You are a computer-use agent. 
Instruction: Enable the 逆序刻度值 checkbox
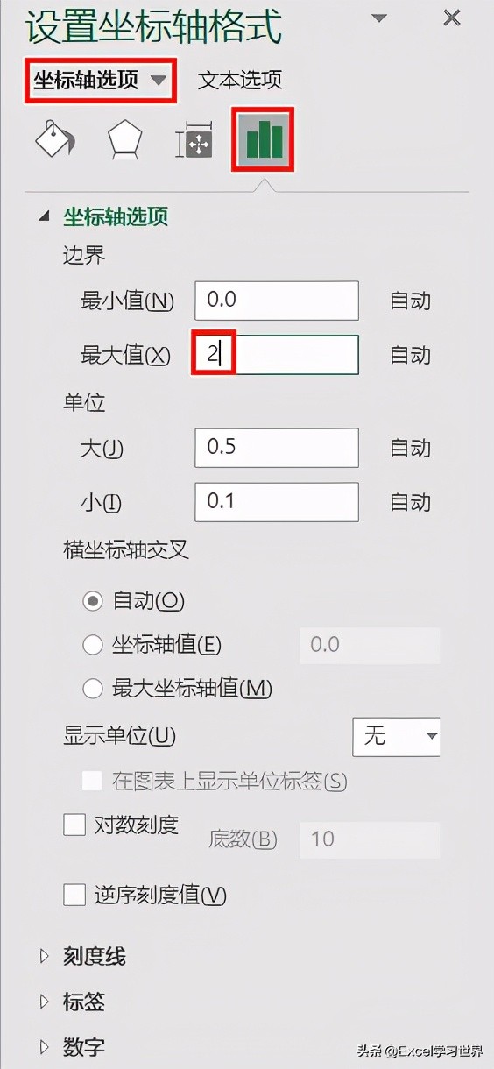74,895
